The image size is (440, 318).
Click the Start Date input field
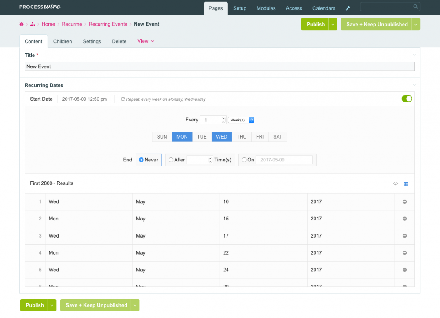click(86, 99)
